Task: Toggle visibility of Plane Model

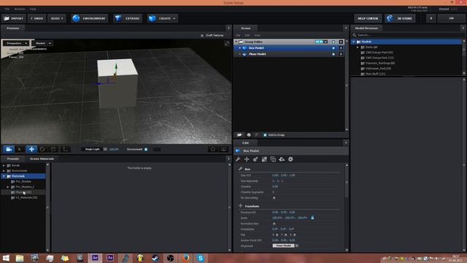Action: click(333, 54)
